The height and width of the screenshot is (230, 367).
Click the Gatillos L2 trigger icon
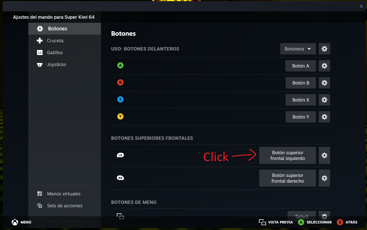[40, 52]
